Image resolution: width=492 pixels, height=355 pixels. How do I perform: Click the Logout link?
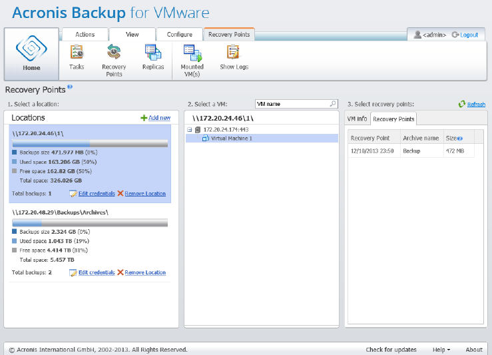(469, 35)
